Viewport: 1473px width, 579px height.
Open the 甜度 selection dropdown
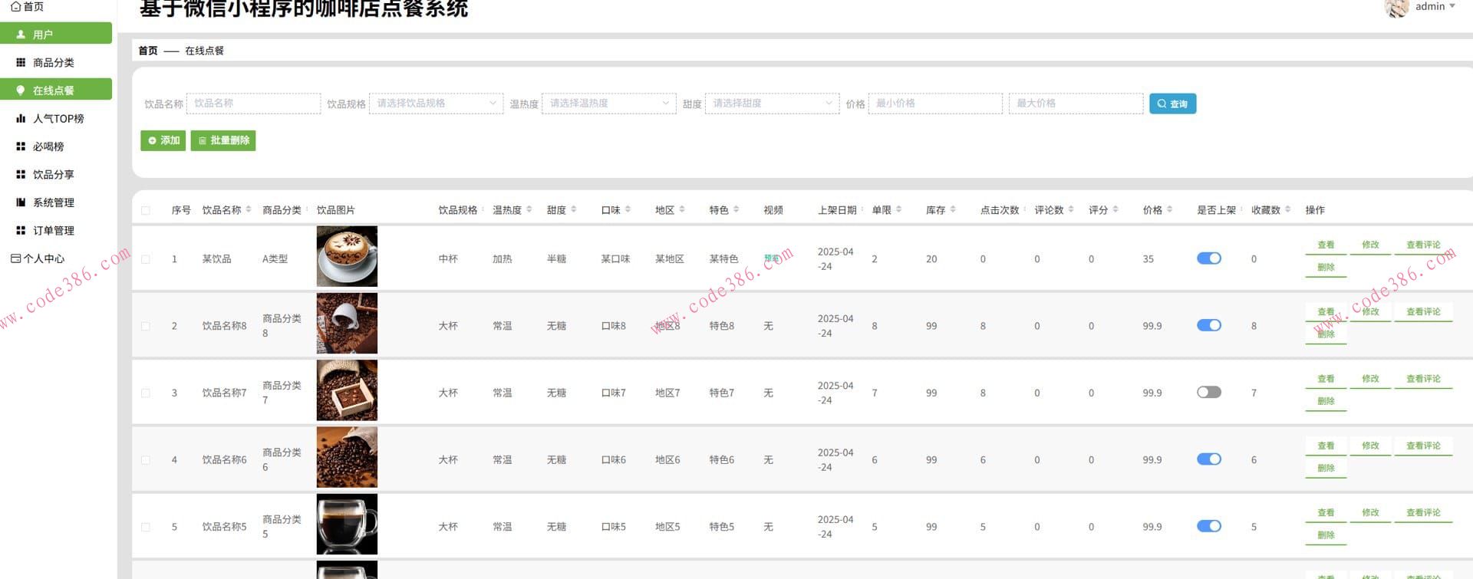click(x=771, y=104)
